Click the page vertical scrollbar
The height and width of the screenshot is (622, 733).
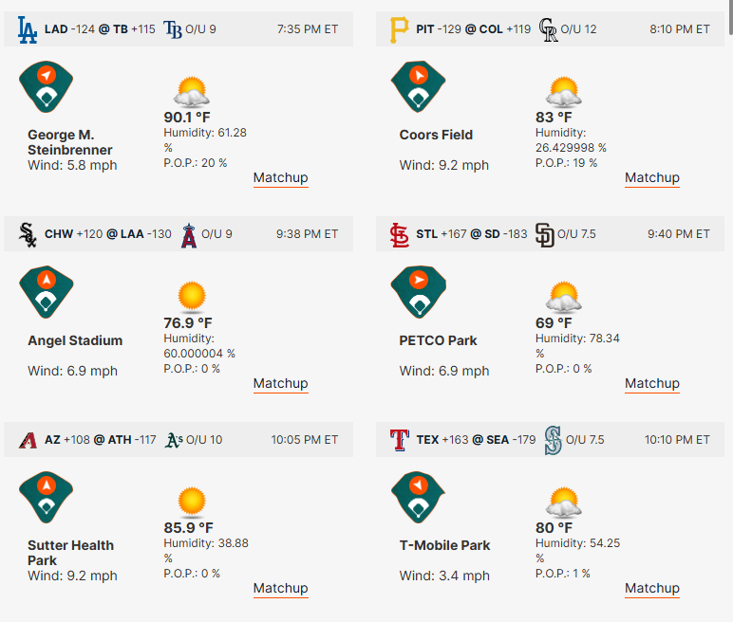(x=730, y=17)
